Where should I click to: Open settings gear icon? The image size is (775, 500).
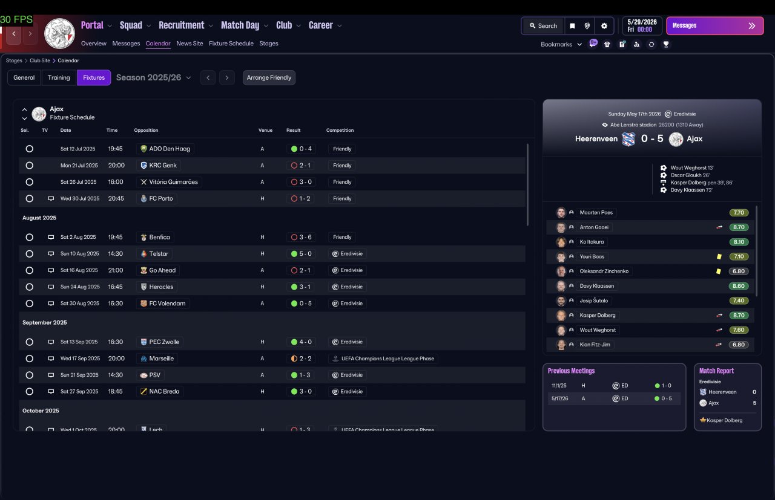pos(604,26)
